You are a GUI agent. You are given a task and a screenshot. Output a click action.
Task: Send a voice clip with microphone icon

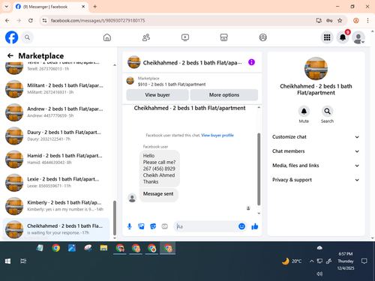130,226
